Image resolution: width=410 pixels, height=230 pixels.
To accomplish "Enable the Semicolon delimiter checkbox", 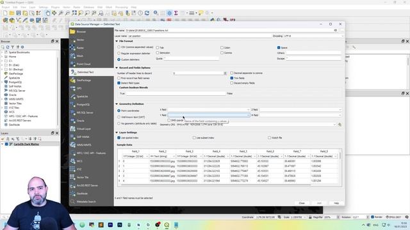I will 158,52.
